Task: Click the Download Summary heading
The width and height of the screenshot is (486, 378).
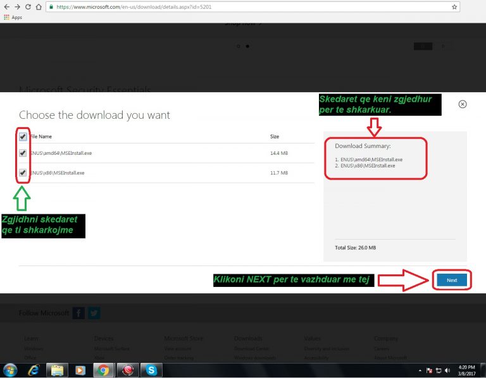Action: [x=363, y=146]
